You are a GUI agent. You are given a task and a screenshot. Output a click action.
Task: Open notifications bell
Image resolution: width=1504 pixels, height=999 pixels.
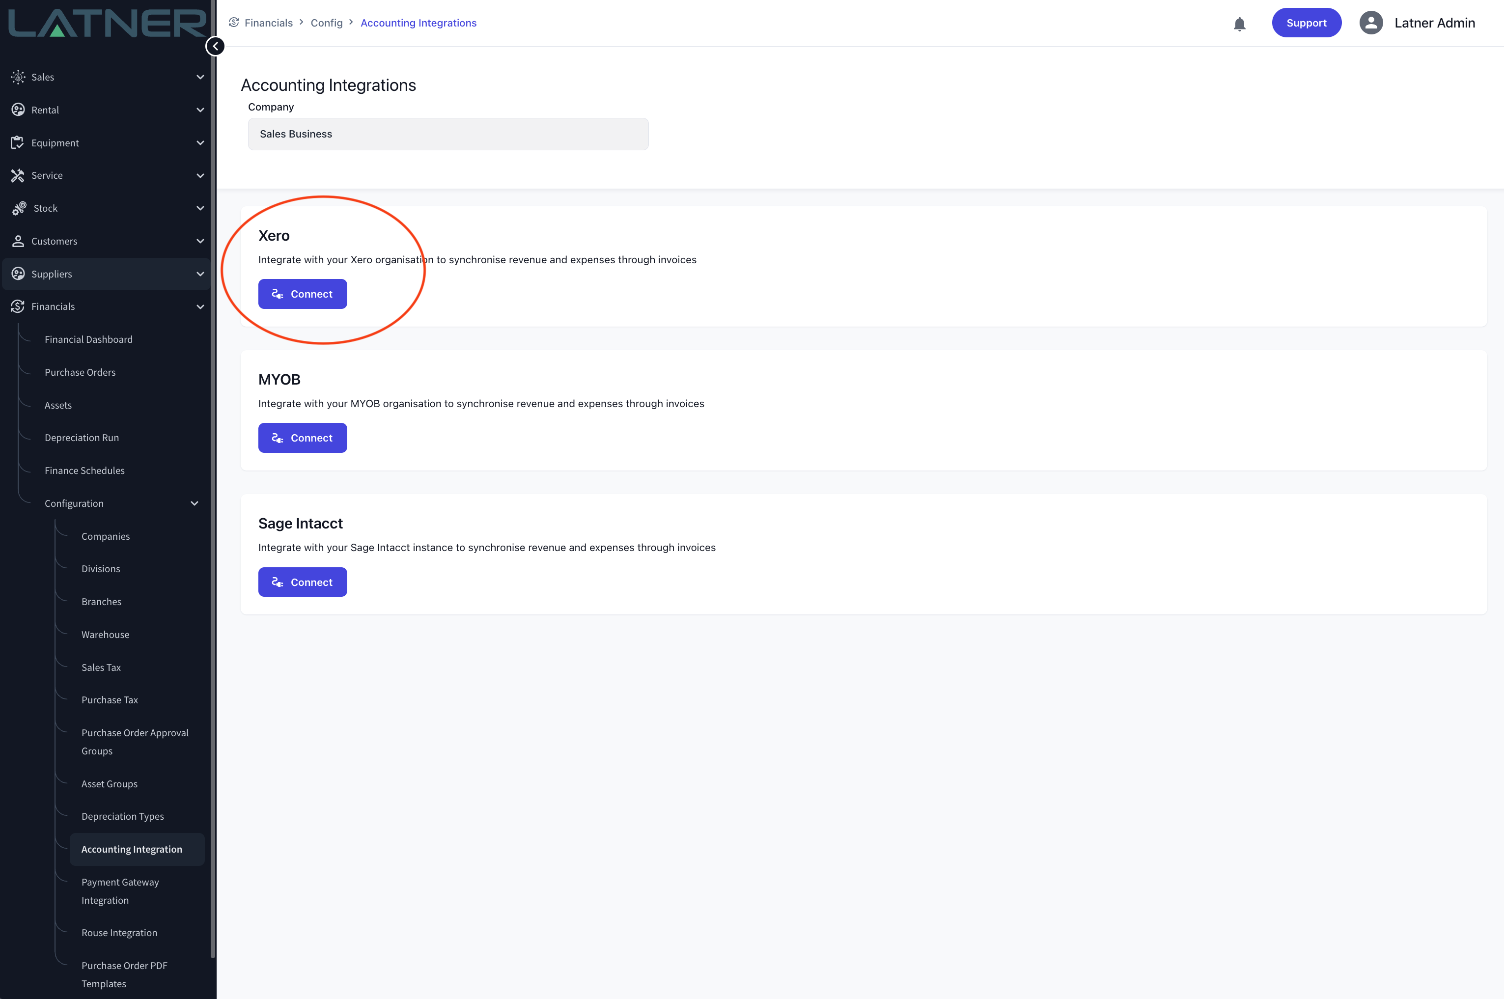click(x=1239, y=24)
